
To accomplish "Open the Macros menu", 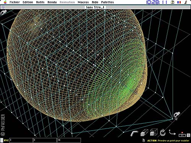I will tap(83, 2).
